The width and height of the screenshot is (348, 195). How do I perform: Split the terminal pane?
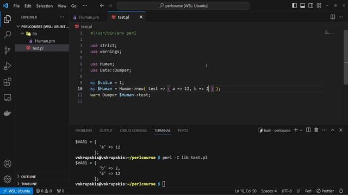tap(308, 130)
